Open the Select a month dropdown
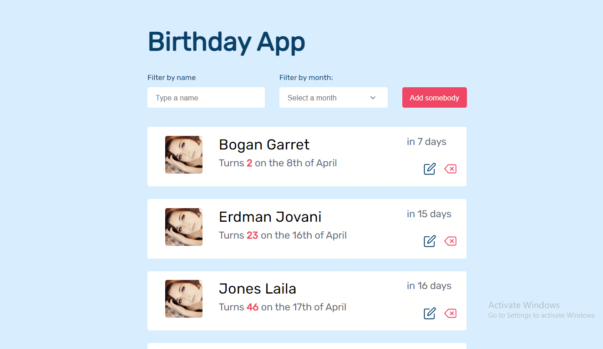 (x=333, y=98)
